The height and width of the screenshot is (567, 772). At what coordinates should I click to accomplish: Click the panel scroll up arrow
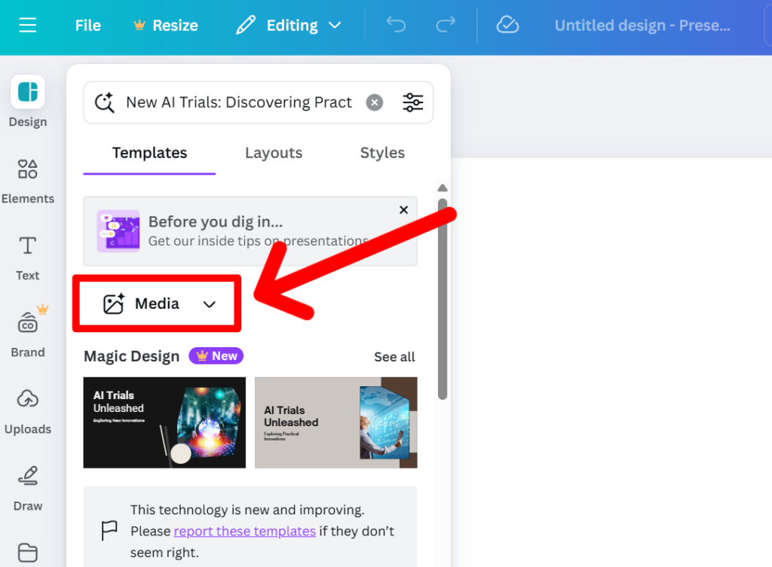pos(443,187)
